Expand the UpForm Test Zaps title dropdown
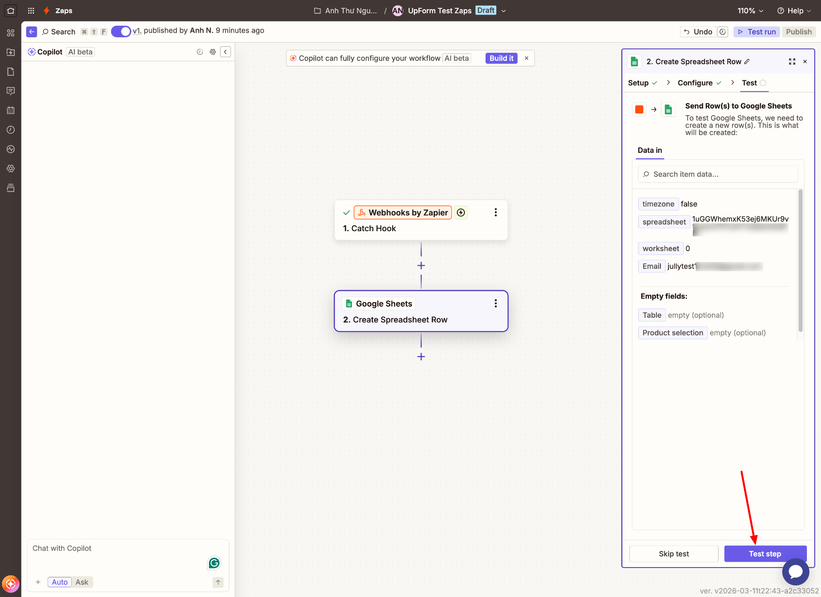Screen dimensions: 821x597 point(504,11)
